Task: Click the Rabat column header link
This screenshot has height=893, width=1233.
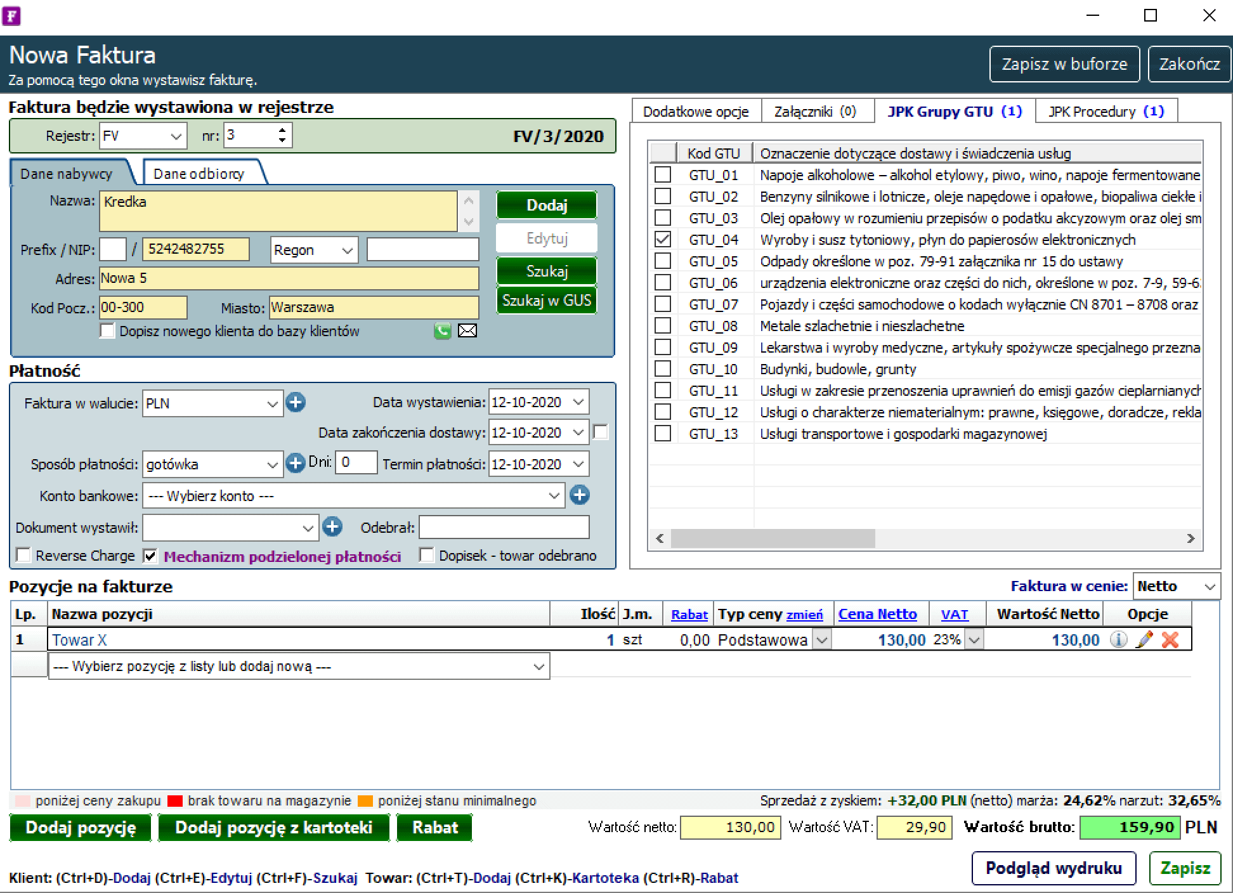Action: coord(689,615)
